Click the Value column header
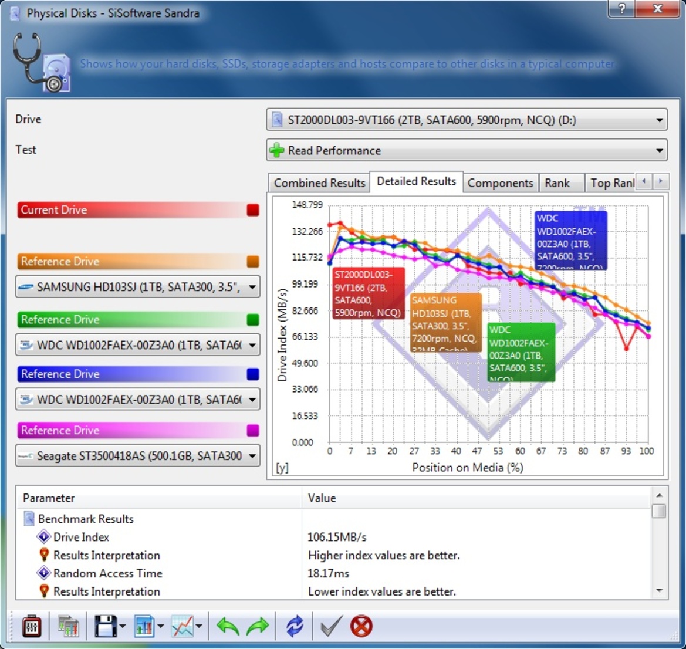Image resolution: width=686 pixels, height=649 pixels. click(x=477, y=498)
